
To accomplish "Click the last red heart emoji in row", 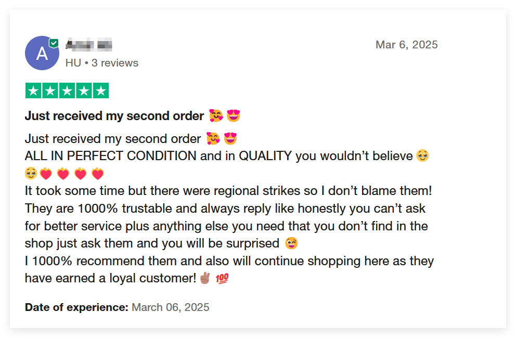I will (x=97, y=174).
